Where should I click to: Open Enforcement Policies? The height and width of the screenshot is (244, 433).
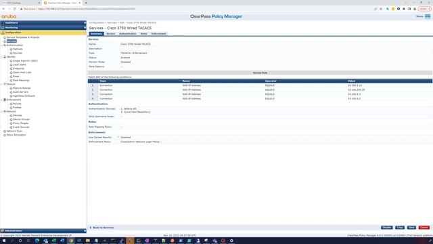pos(17,104)
